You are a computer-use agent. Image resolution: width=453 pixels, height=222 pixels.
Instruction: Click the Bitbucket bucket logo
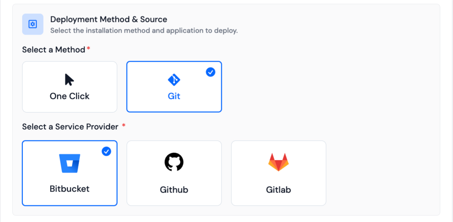(x=70, y=163)
